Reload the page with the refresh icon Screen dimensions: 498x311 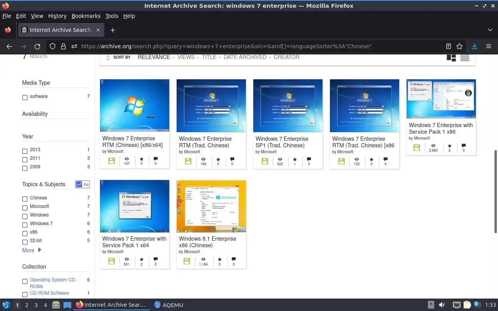pos(37,46)
